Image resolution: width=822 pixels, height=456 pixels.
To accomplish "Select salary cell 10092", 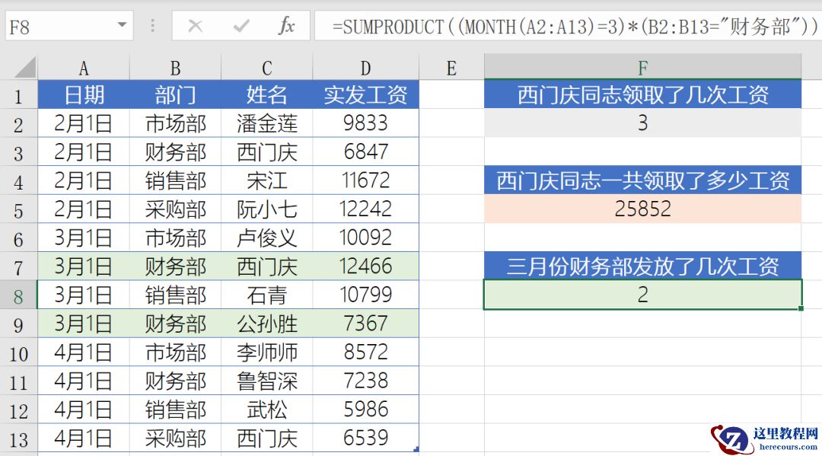I will coord(365,238).
